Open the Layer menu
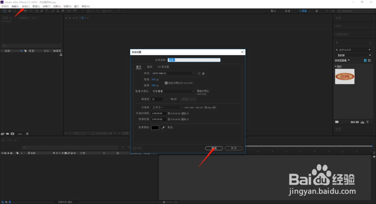Image resolution: width=376 pixels, height=204 pixels. point(36,6)
